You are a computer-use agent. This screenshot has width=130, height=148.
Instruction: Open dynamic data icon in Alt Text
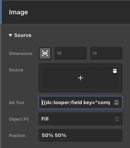click(116, 102)
